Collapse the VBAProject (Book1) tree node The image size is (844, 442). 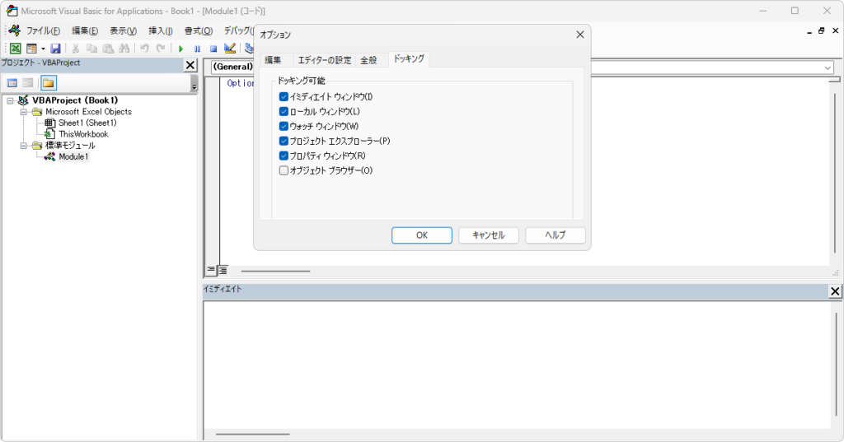[x=10, y=100]
